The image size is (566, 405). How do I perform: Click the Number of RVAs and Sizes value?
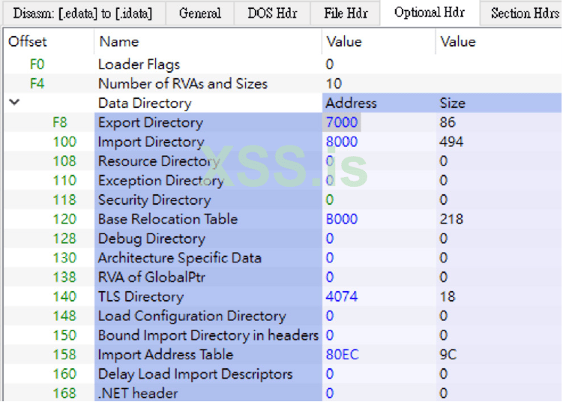pos(334,84)
